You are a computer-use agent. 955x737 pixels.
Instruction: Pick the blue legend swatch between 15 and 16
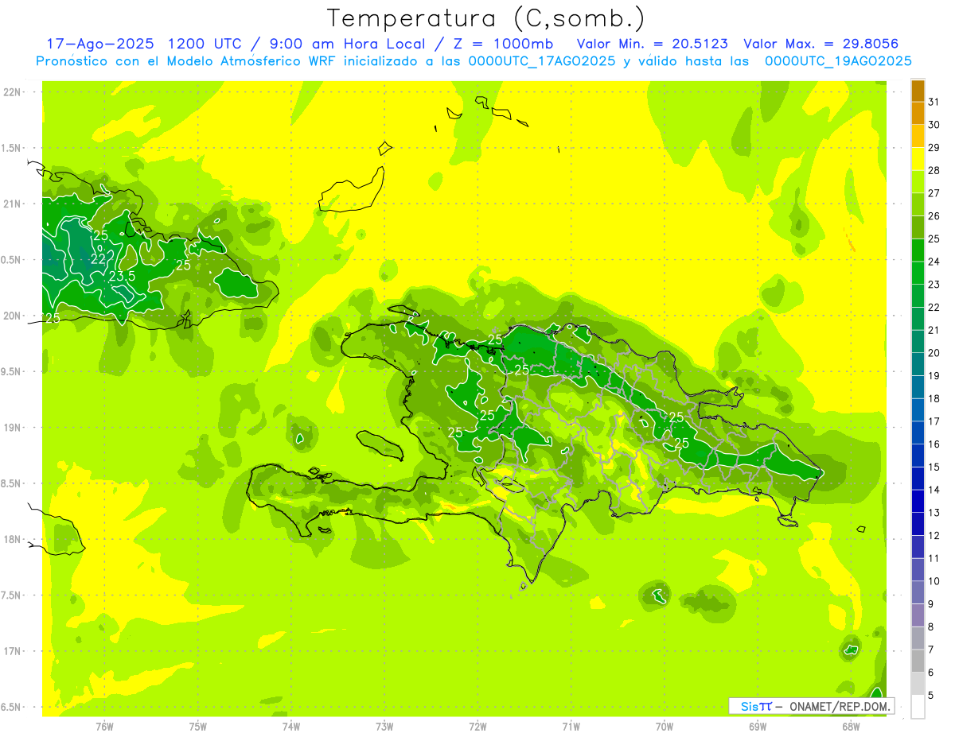tap(918, 456)
